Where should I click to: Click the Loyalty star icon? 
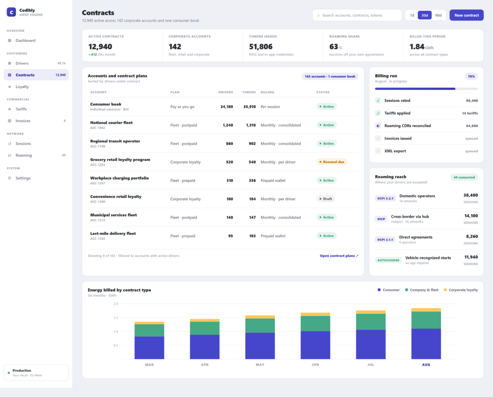pyautogui.click(x=10, y=87)
